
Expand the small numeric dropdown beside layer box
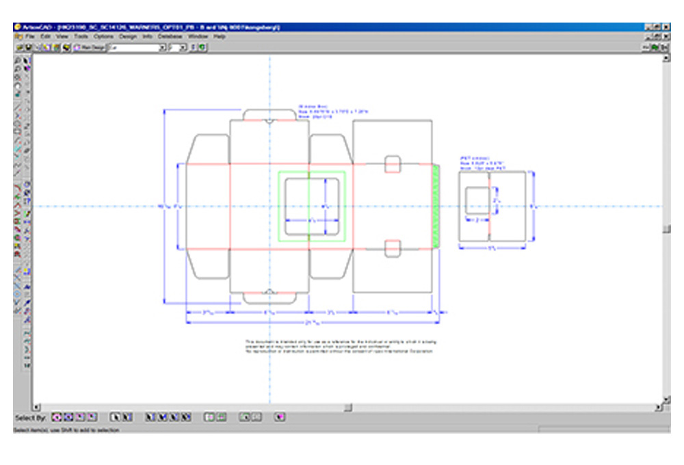184,48
